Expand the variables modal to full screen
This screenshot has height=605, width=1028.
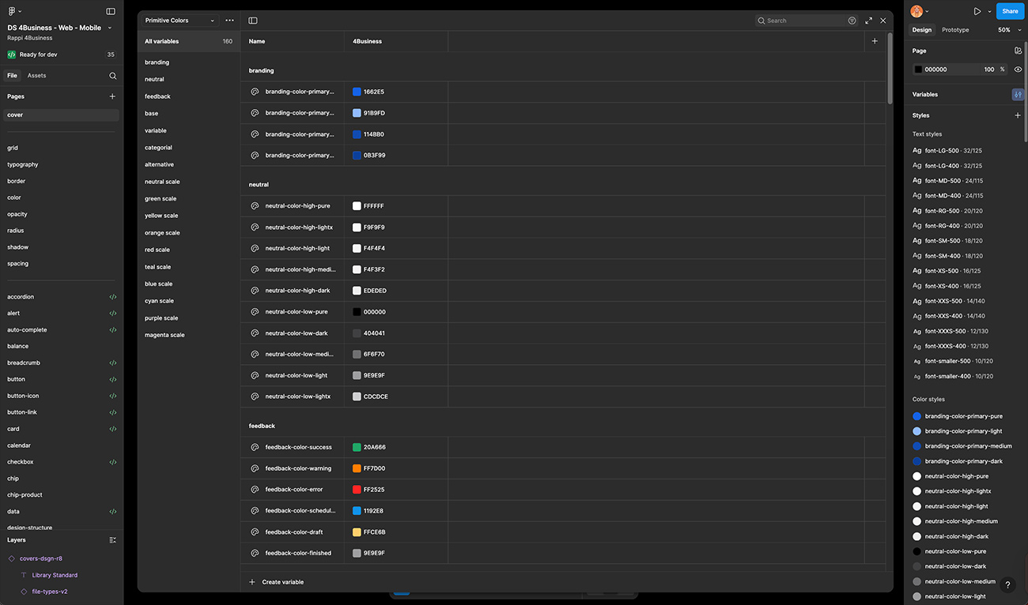pyautogui.click(x=868, y=21)
